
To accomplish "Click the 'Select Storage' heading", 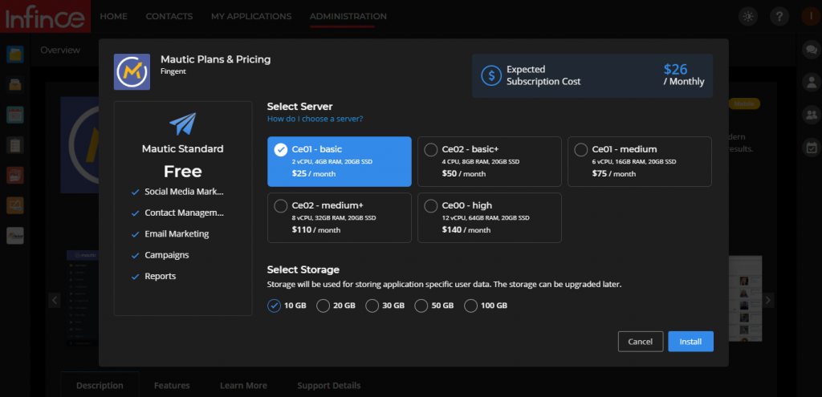I will (x=303, y=269).
